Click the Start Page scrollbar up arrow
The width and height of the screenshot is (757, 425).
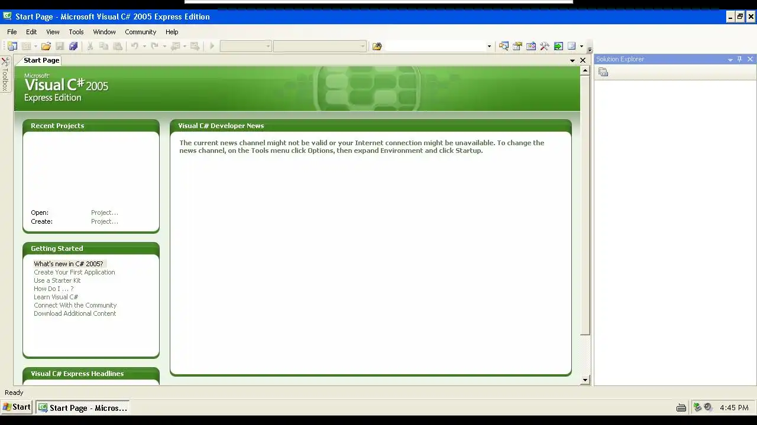(x=585, y=70)
